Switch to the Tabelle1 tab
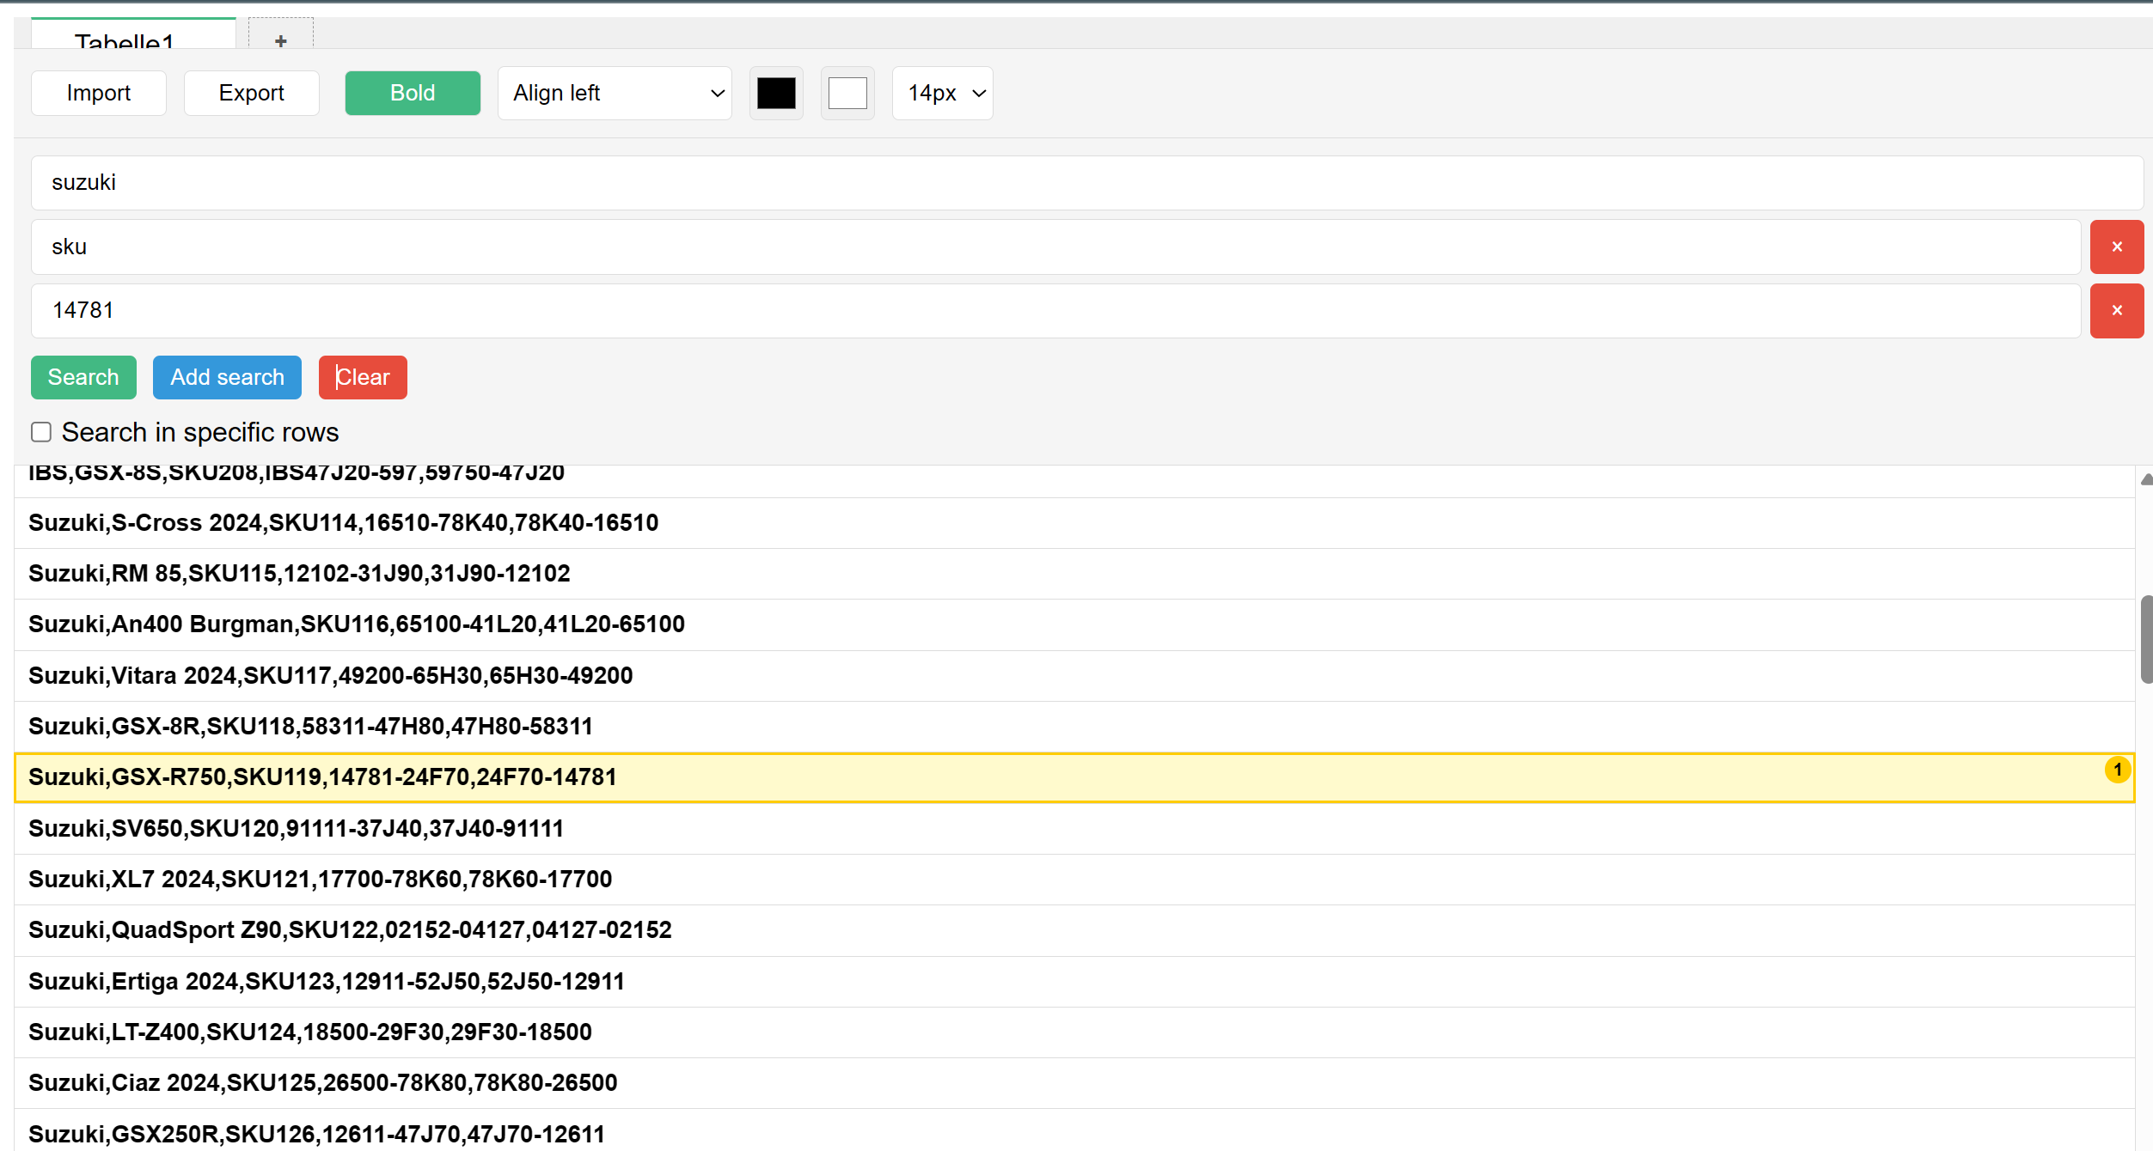The height and width of the screenshot is (1151, 2153). [x=132, y=40]
